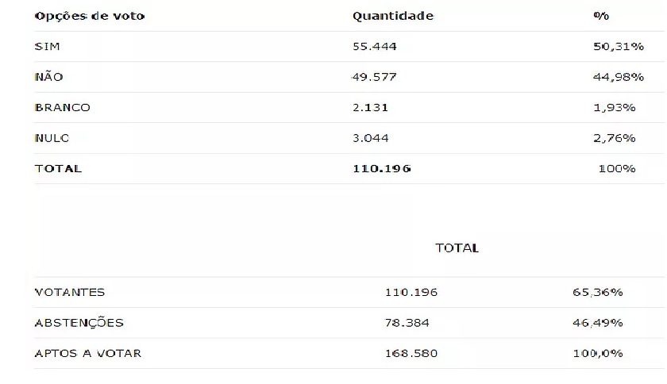Click the 'Quantidade' column header

[393, 16]
